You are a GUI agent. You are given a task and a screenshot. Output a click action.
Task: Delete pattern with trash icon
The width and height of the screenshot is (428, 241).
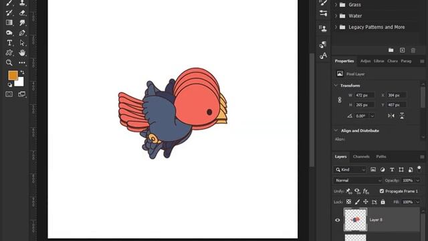(413, 50)
